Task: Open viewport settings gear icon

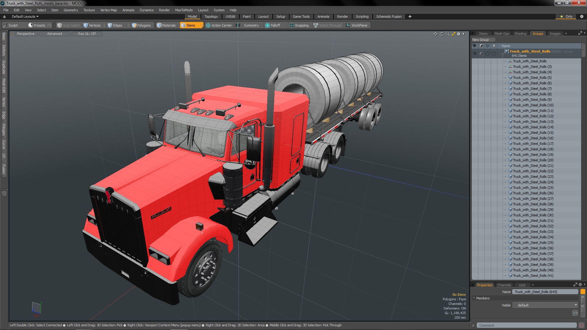Action: tap(459, 34)
